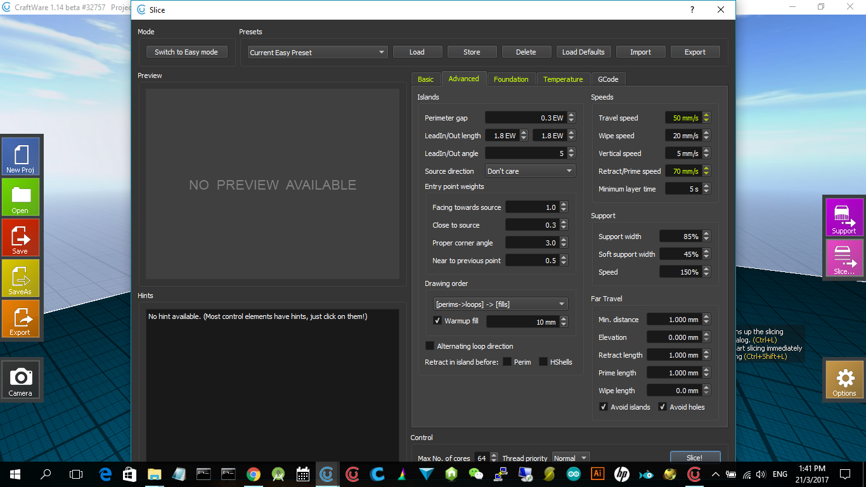
Task: Open the Presets dropdown Current Easy Preset
Action: 318,53
